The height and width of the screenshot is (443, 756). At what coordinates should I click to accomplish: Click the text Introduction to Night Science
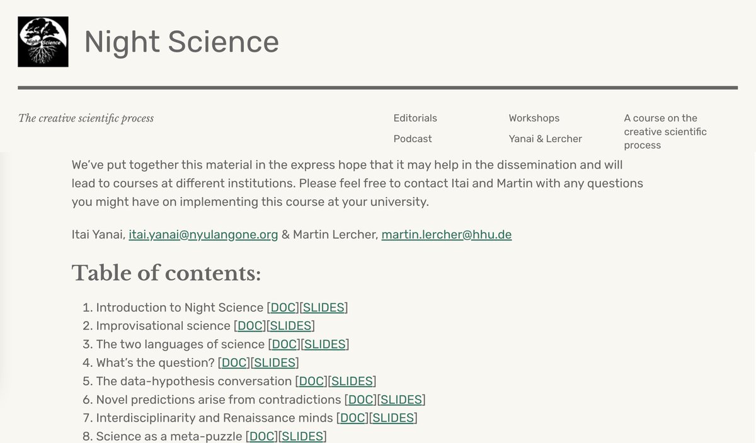180,308
